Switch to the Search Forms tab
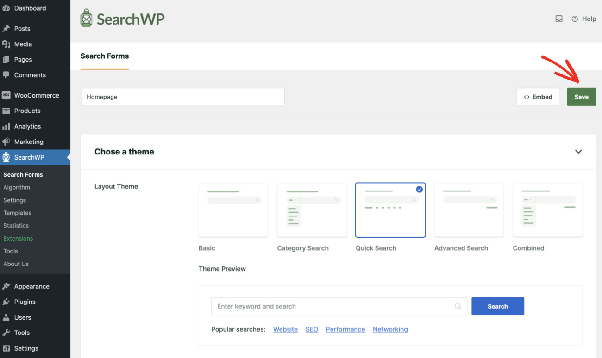This screenshot has width=602, height=358. 104,56
